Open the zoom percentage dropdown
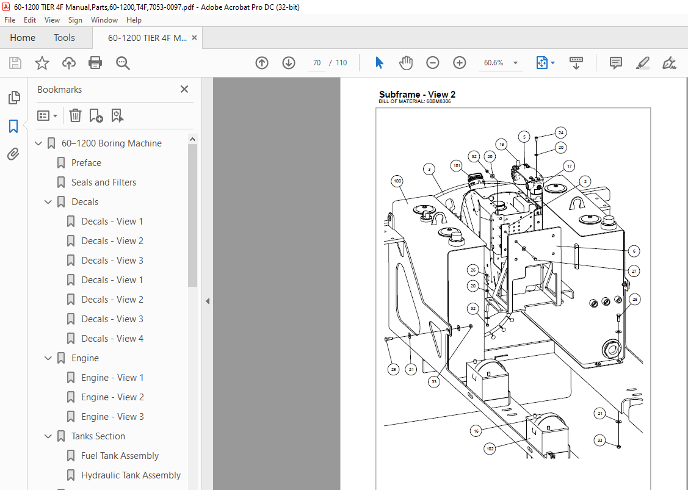This screenshot has height=490, width=688. pos(516,63)
